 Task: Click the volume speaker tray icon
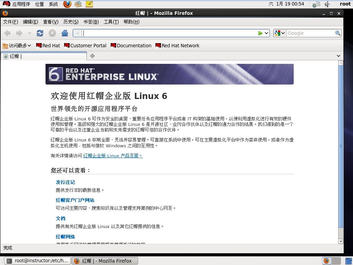(x=327, y=4)
